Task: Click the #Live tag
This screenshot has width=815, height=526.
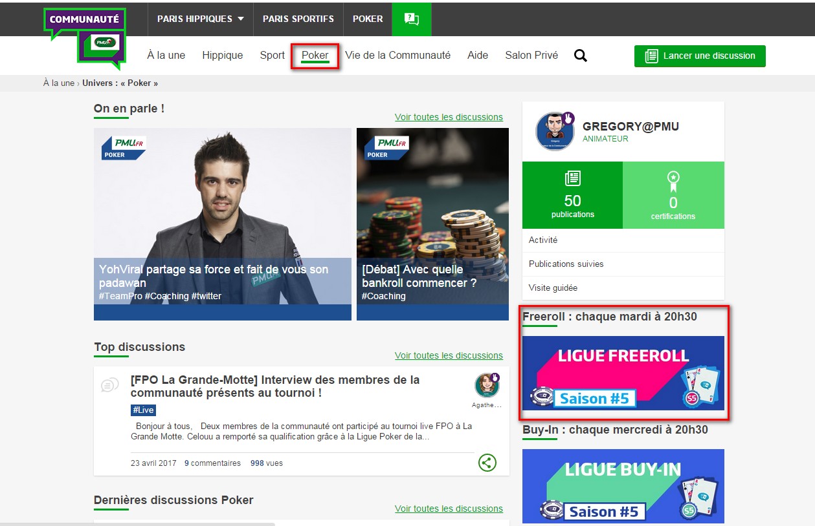Action: coord(143,410)
